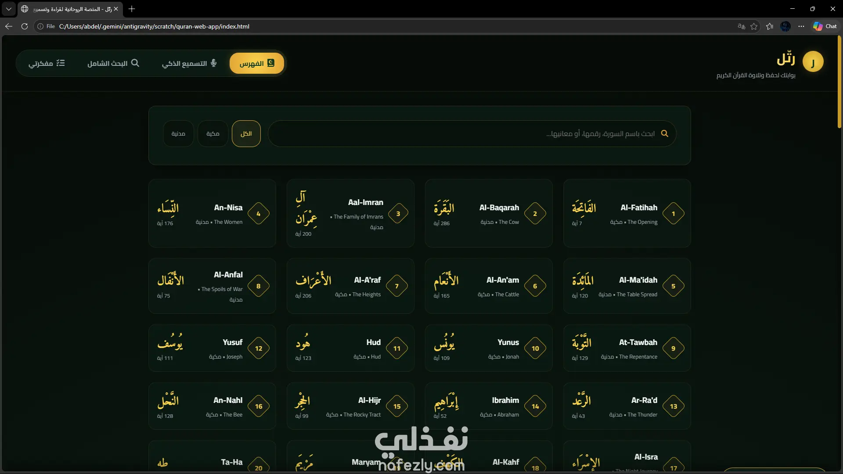843x474 pixels.
Task: Open the Copilot Chat button
Action: [825, 26]
